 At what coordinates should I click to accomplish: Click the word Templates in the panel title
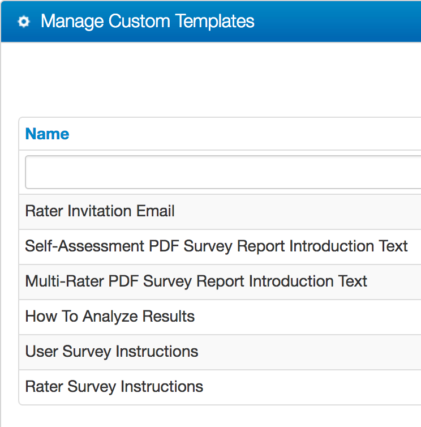point(214,21)
